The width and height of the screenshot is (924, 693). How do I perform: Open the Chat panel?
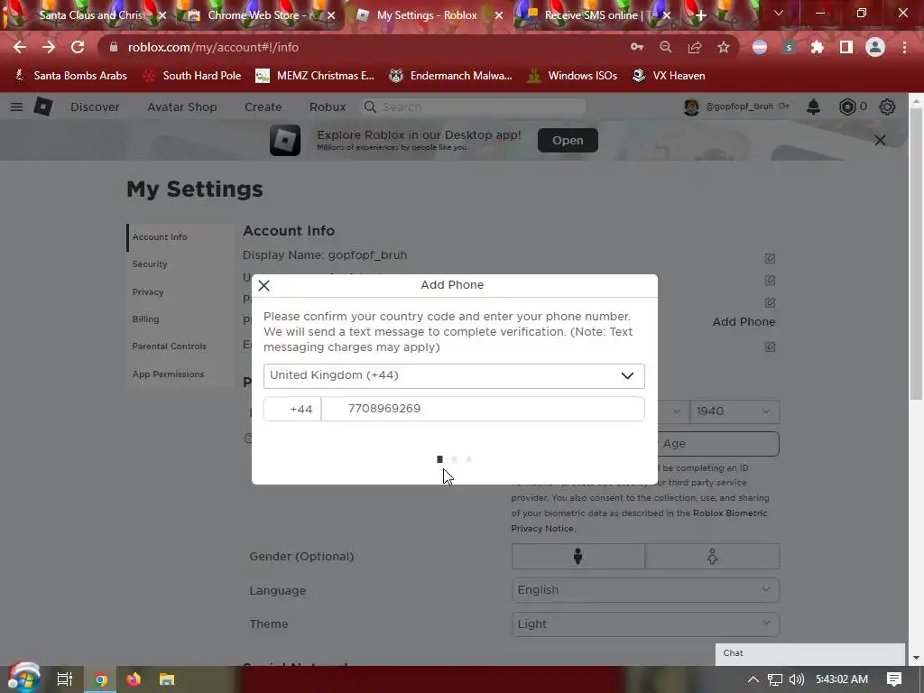(809, 653)
